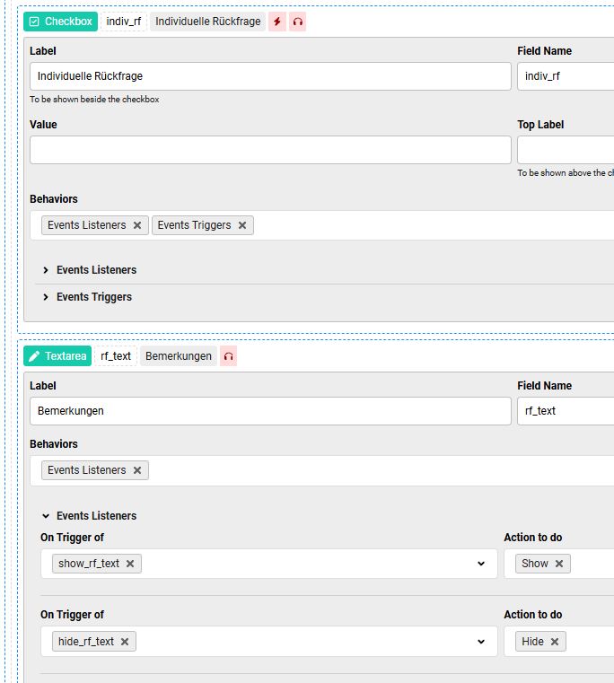The height and width of the screenshot is (683, 614).
Task: Click the headphones listeners icon on Checkbox header
Action: (x=297, y=22)
